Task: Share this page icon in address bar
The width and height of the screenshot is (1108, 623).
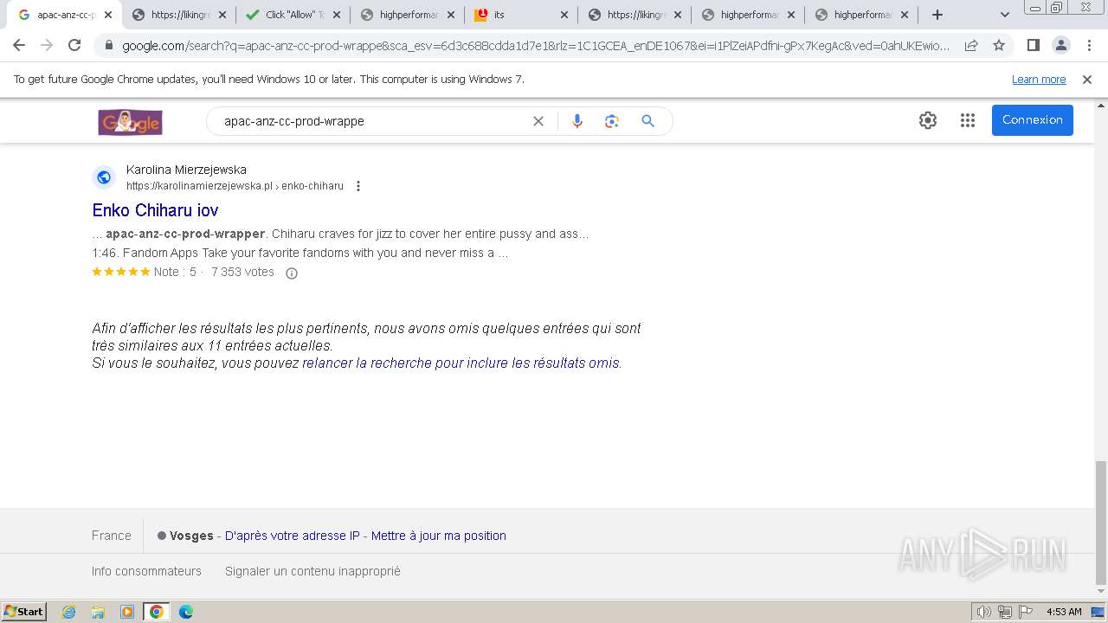Action: [x=971, y=45]
